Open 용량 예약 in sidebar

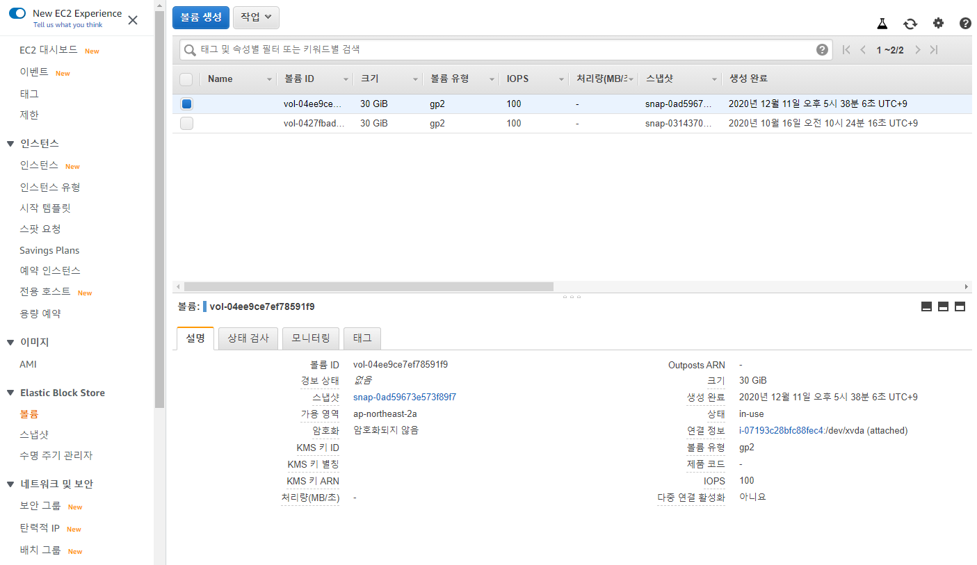(40, 313)
